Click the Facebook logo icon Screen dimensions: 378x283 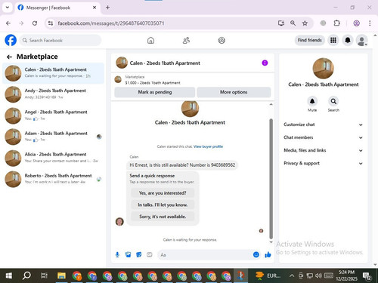pos(11,40)
